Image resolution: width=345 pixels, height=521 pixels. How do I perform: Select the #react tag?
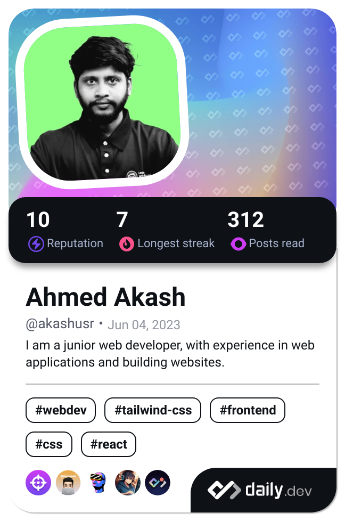click(x=109, y=444)
